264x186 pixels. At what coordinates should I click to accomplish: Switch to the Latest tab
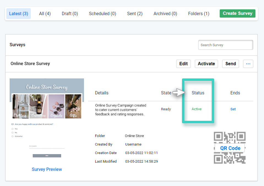click(x=18, y=13)
